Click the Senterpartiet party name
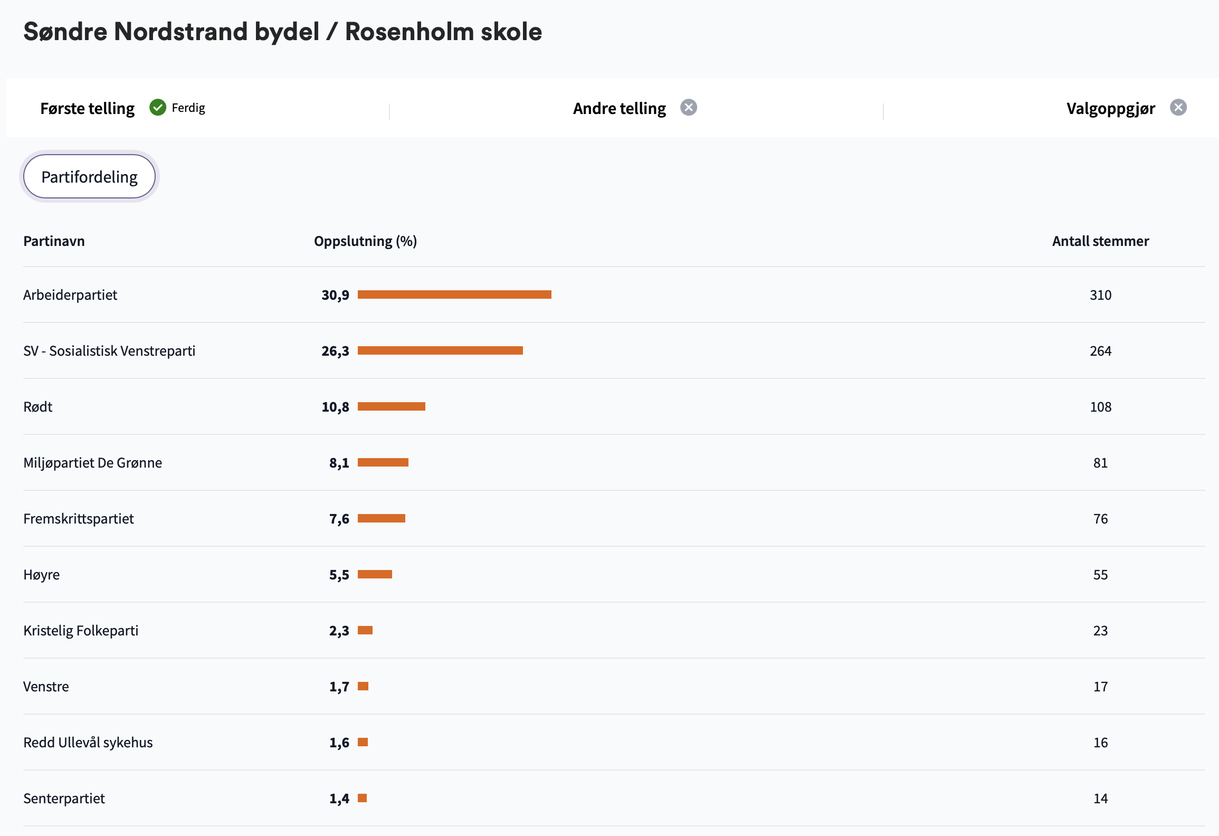 click(64, 799)
